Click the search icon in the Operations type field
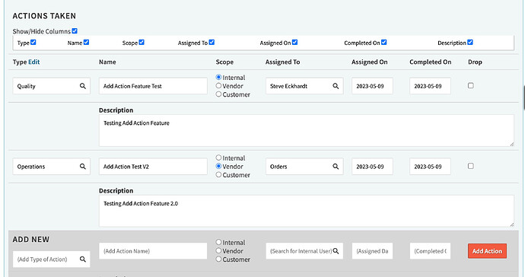 [83, 167]
